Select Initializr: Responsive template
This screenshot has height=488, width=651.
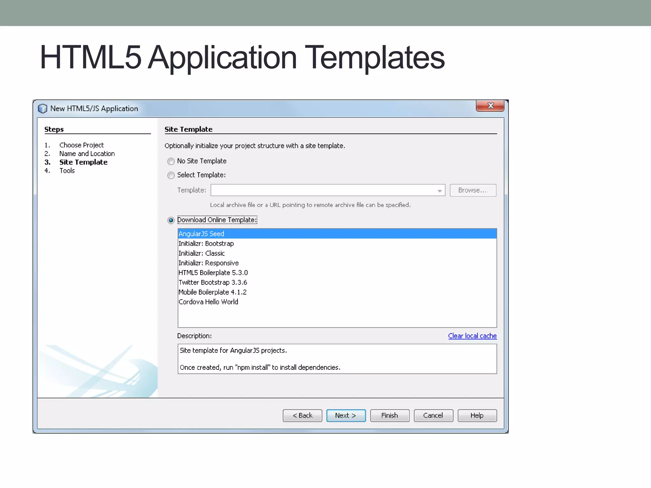point(337,263)
